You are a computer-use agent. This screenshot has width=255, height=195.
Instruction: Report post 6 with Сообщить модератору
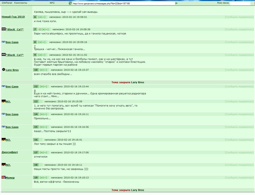pyautogui.click(x=239, y=17)
